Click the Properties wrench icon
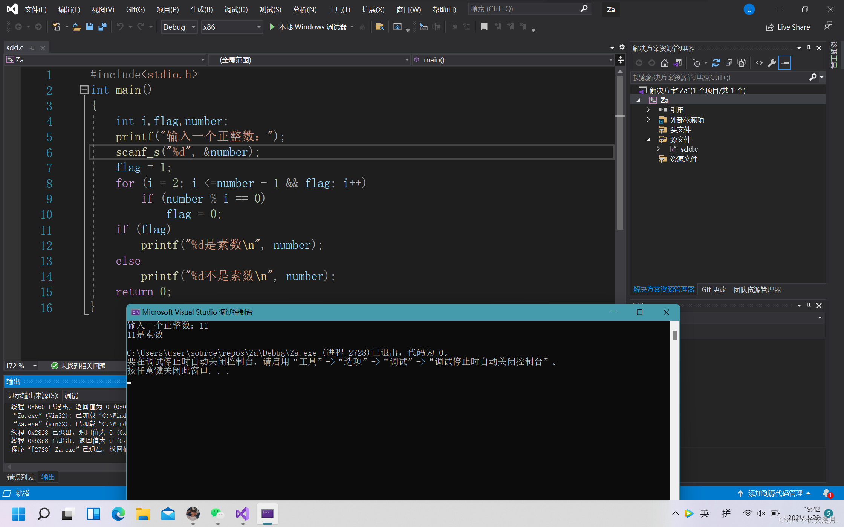 (772, 63)
